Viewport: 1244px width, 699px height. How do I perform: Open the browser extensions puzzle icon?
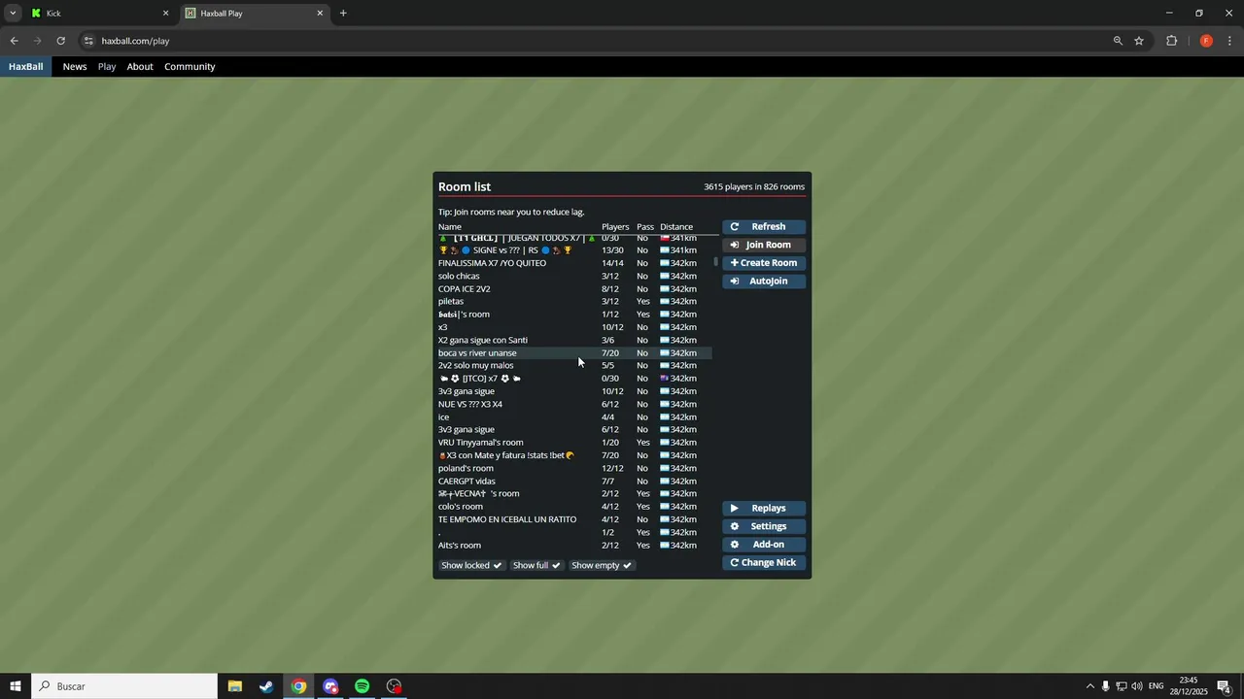1171,41
